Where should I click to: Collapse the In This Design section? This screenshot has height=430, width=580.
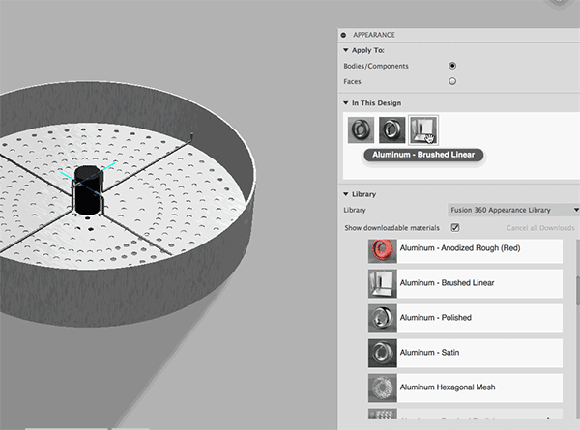coord(345,103)
